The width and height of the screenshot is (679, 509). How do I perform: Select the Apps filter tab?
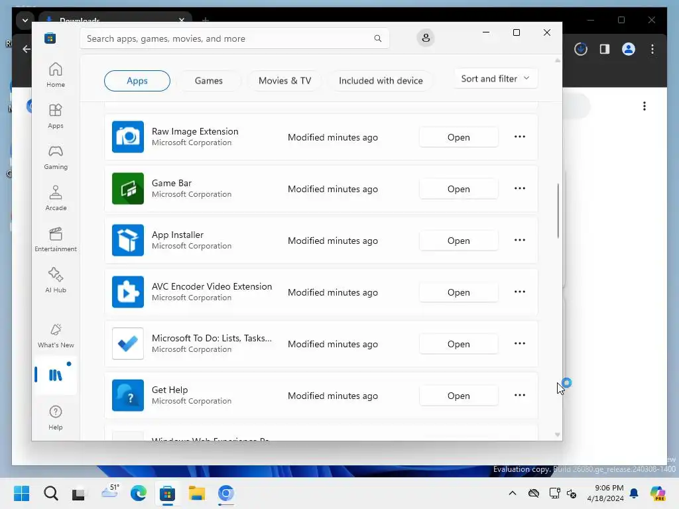[x=137, y=80]
